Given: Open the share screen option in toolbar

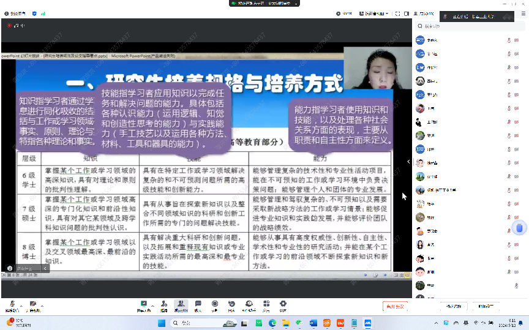Looking at the screenshot, I should [x=144, y=306].
